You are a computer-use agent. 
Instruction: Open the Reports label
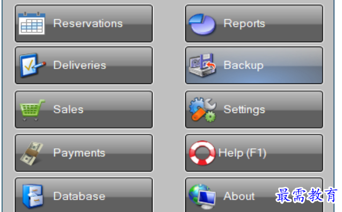pos(244,24)
